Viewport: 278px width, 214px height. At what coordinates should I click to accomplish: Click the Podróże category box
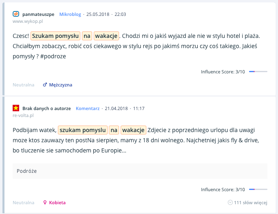(140, 171)
